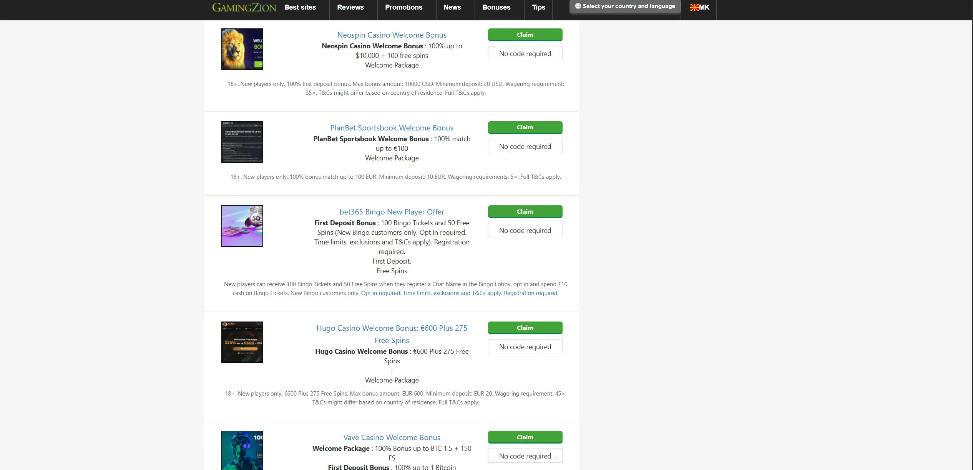Claim the PlanBet Sportsbook Welcome Bonus
Image resolution: width=973 pixels, height=470 pixels.
525,127
